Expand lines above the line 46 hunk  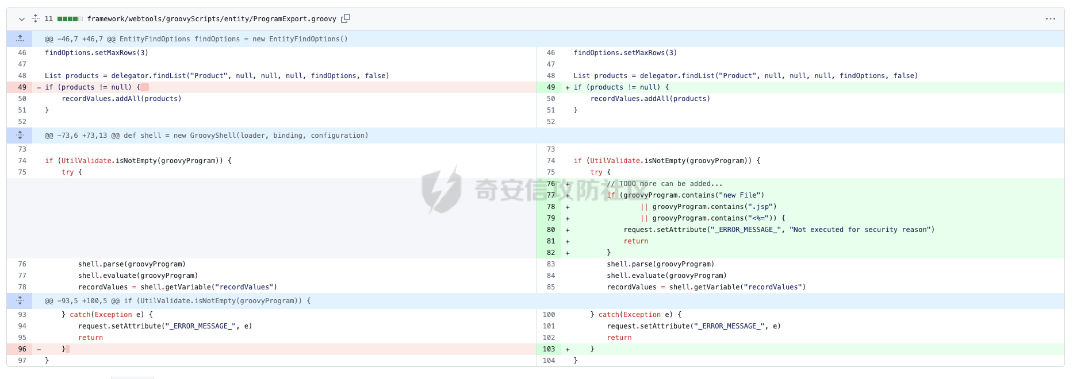[x=20, y=38]
